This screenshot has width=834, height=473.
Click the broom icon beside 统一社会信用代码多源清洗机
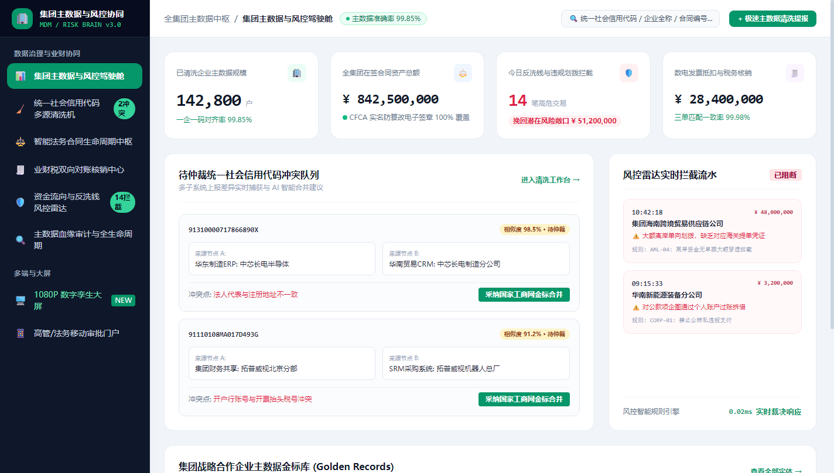(x=20, y=109)
